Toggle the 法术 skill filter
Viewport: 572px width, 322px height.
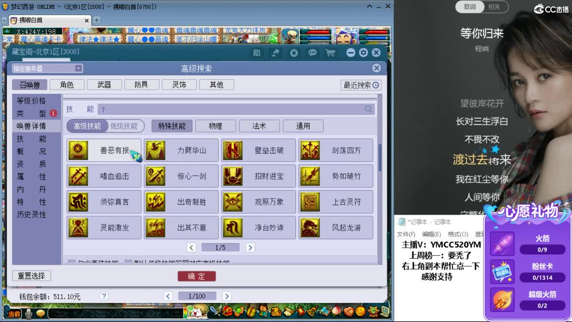(259, 126)
